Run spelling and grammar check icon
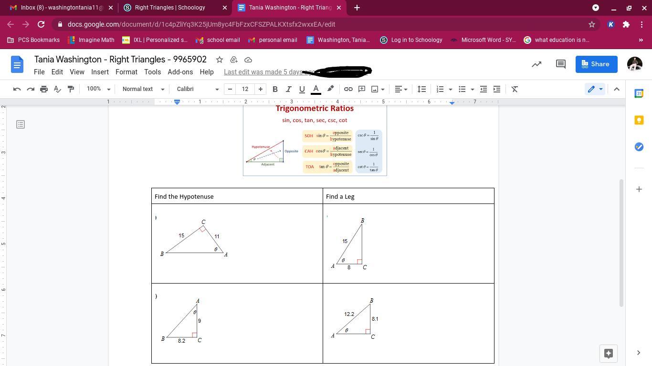Screen dimensions: 652x366 [57, 89]
